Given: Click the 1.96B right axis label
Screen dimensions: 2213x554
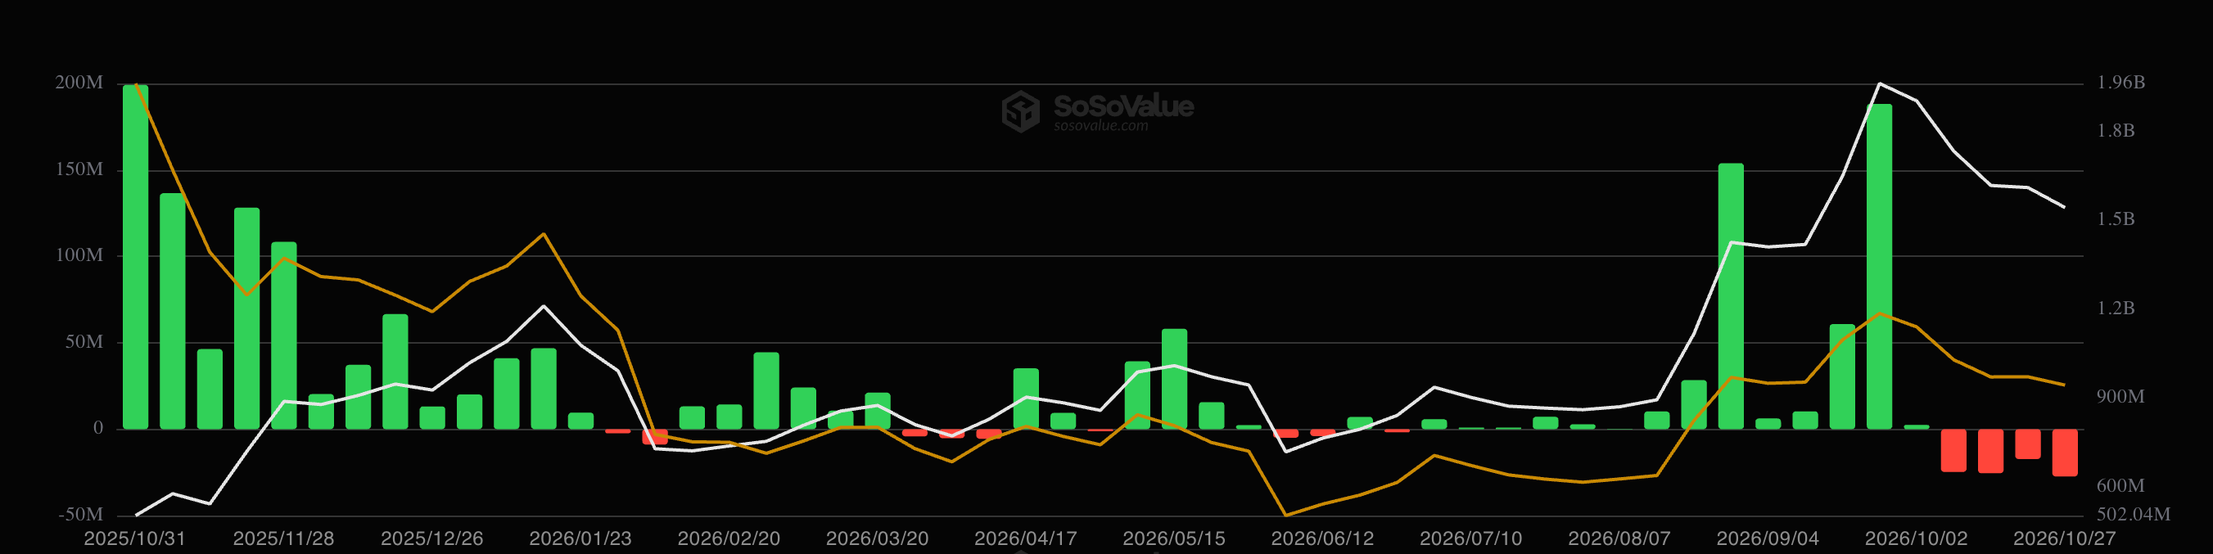Looking at the screenshot, I should tap(2121, 83).
